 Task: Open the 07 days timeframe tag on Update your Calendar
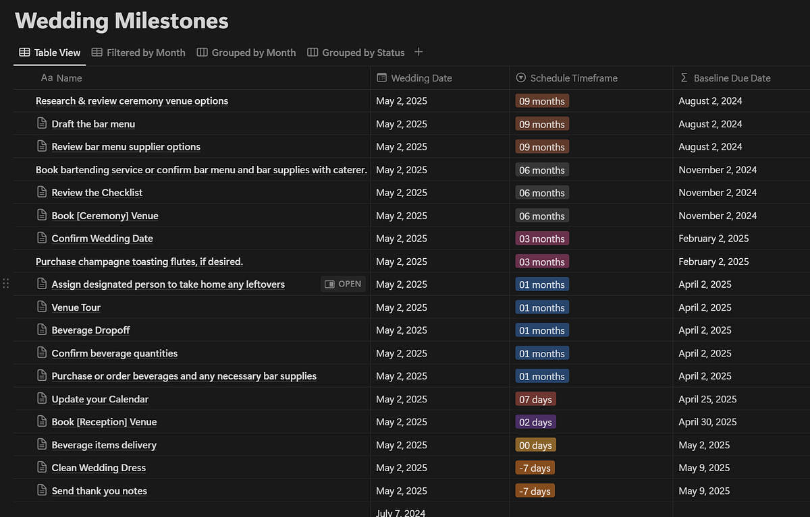point(535,399)
